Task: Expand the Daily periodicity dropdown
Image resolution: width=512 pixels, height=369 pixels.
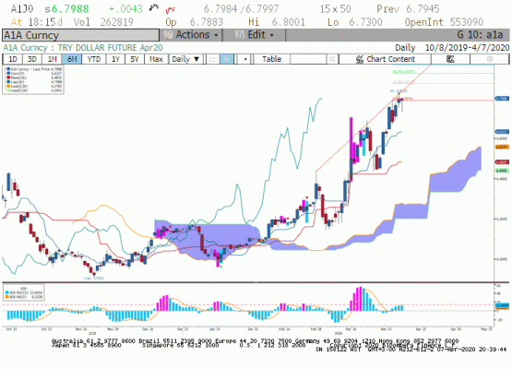Action: tap(185, 59)
